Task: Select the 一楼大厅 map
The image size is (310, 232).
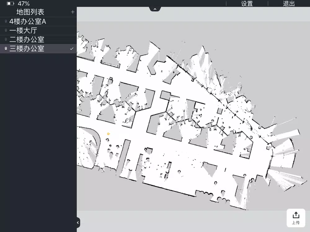Action: pyautogui.click(x=38, y=30)
